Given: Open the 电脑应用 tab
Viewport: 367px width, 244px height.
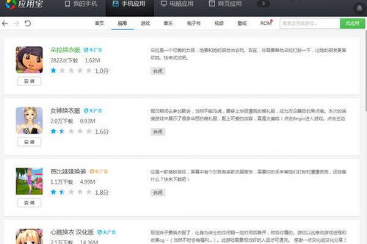Looking at the screenshot, I should tap(177, 4).
